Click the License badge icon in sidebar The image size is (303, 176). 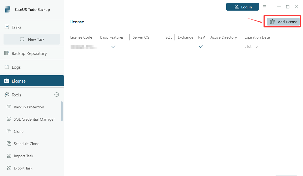7,81
